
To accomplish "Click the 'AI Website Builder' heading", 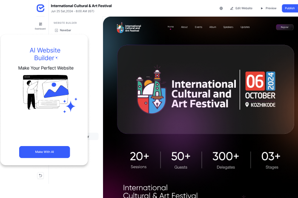I will (45, 54).
